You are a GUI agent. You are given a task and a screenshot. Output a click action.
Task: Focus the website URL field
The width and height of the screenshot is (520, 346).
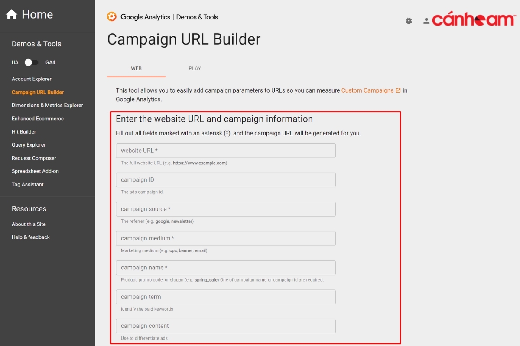pyautogui.click(x=226, y=151)
